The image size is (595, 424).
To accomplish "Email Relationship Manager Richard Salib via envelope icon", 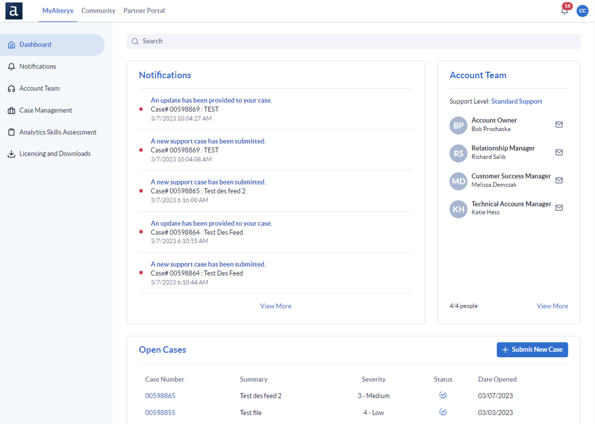I will click(x=559, y=152).
